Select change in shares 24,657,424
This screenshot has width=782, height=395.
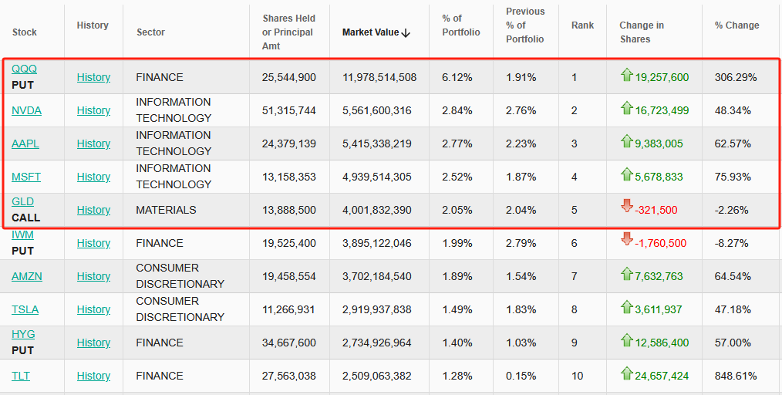click(x=662, y=376)
